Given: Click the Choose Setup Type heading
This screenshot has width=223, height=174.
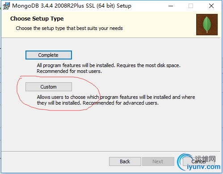Looking at the screenshot, I should click(x=37, y=19).
